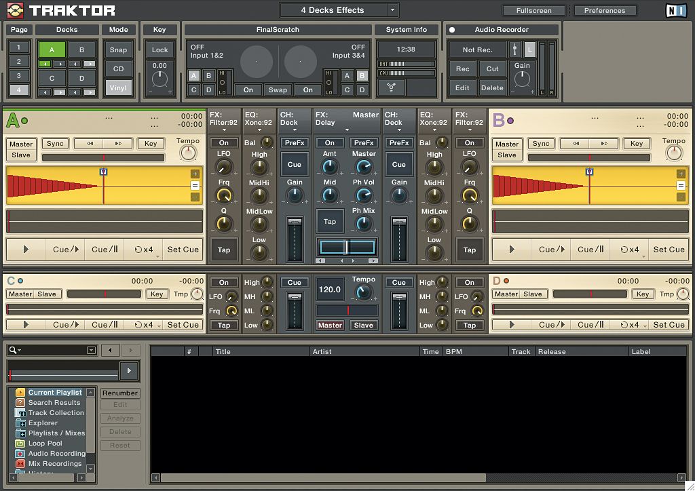Open the Master FX Delay dropdown

pos(347,130)
